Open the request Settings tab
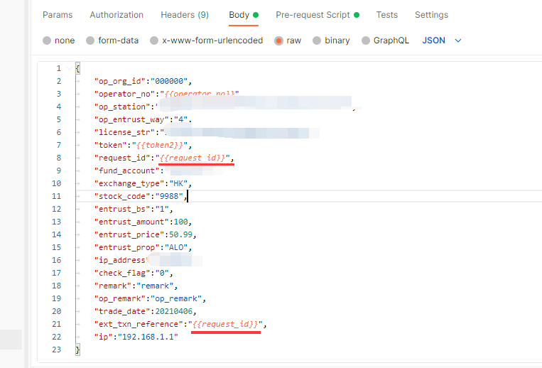Viewport: 542px width, 368px height. (431, 15)
